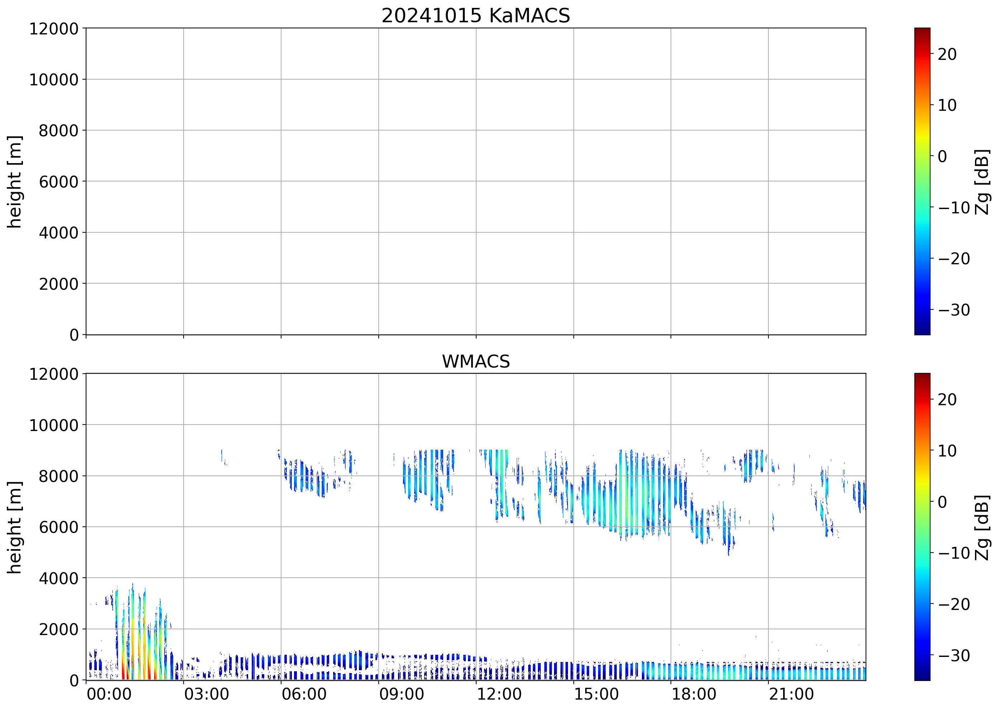Click the 00:00 time tick label
The height and width of the screenshot is (710, 999).
point(109,694)
